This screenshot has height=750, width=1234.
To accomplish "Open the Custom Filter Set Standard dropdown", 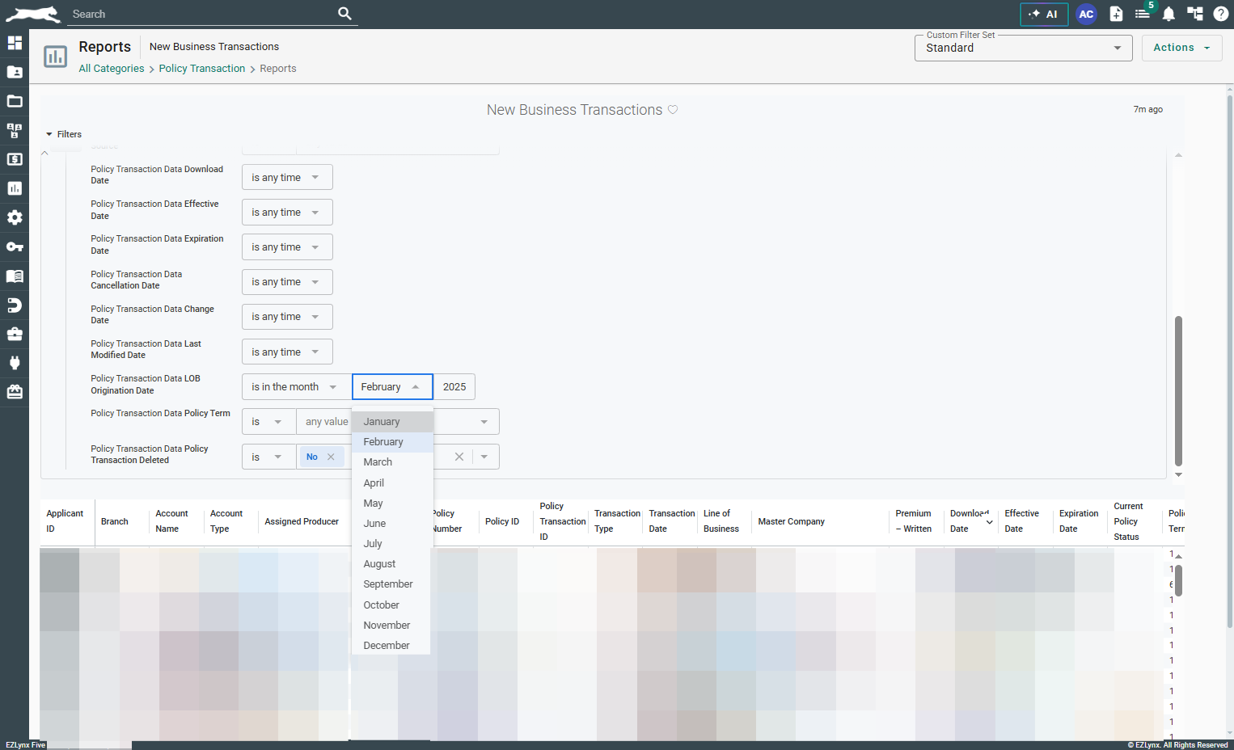I will tap(1024, 48).
